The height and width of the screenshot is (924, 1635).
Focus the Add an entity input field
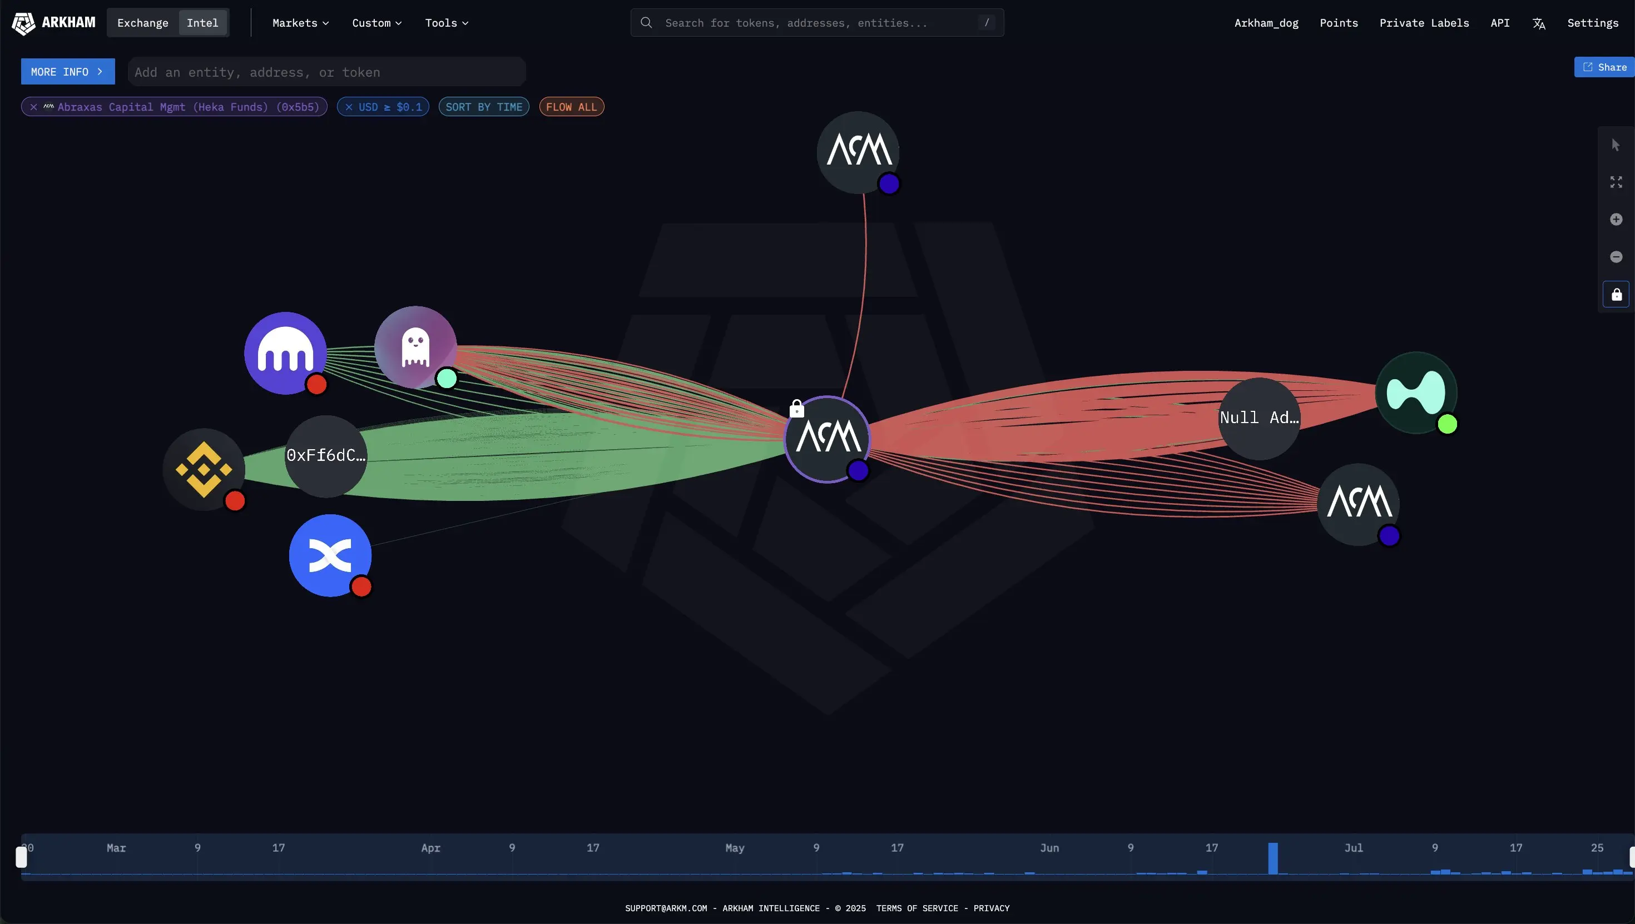pos(327,72)
